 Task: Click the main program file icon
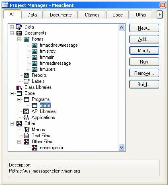35,105
